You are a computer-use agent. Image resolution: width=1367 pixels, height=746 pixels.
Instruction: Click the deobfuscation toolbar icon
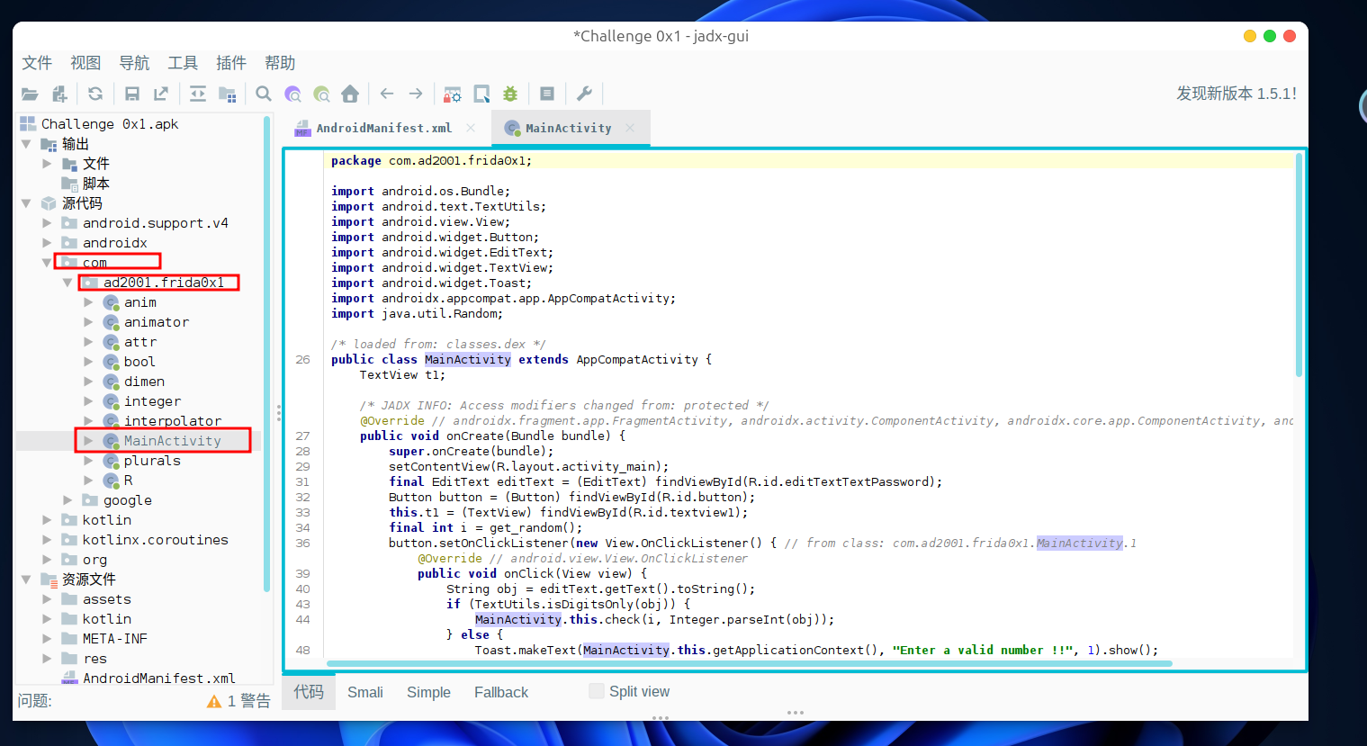(x=453, y=94)
